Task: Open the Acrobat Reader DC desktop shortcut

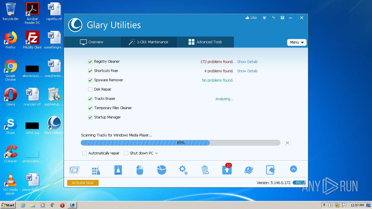Action: [32, 13]
